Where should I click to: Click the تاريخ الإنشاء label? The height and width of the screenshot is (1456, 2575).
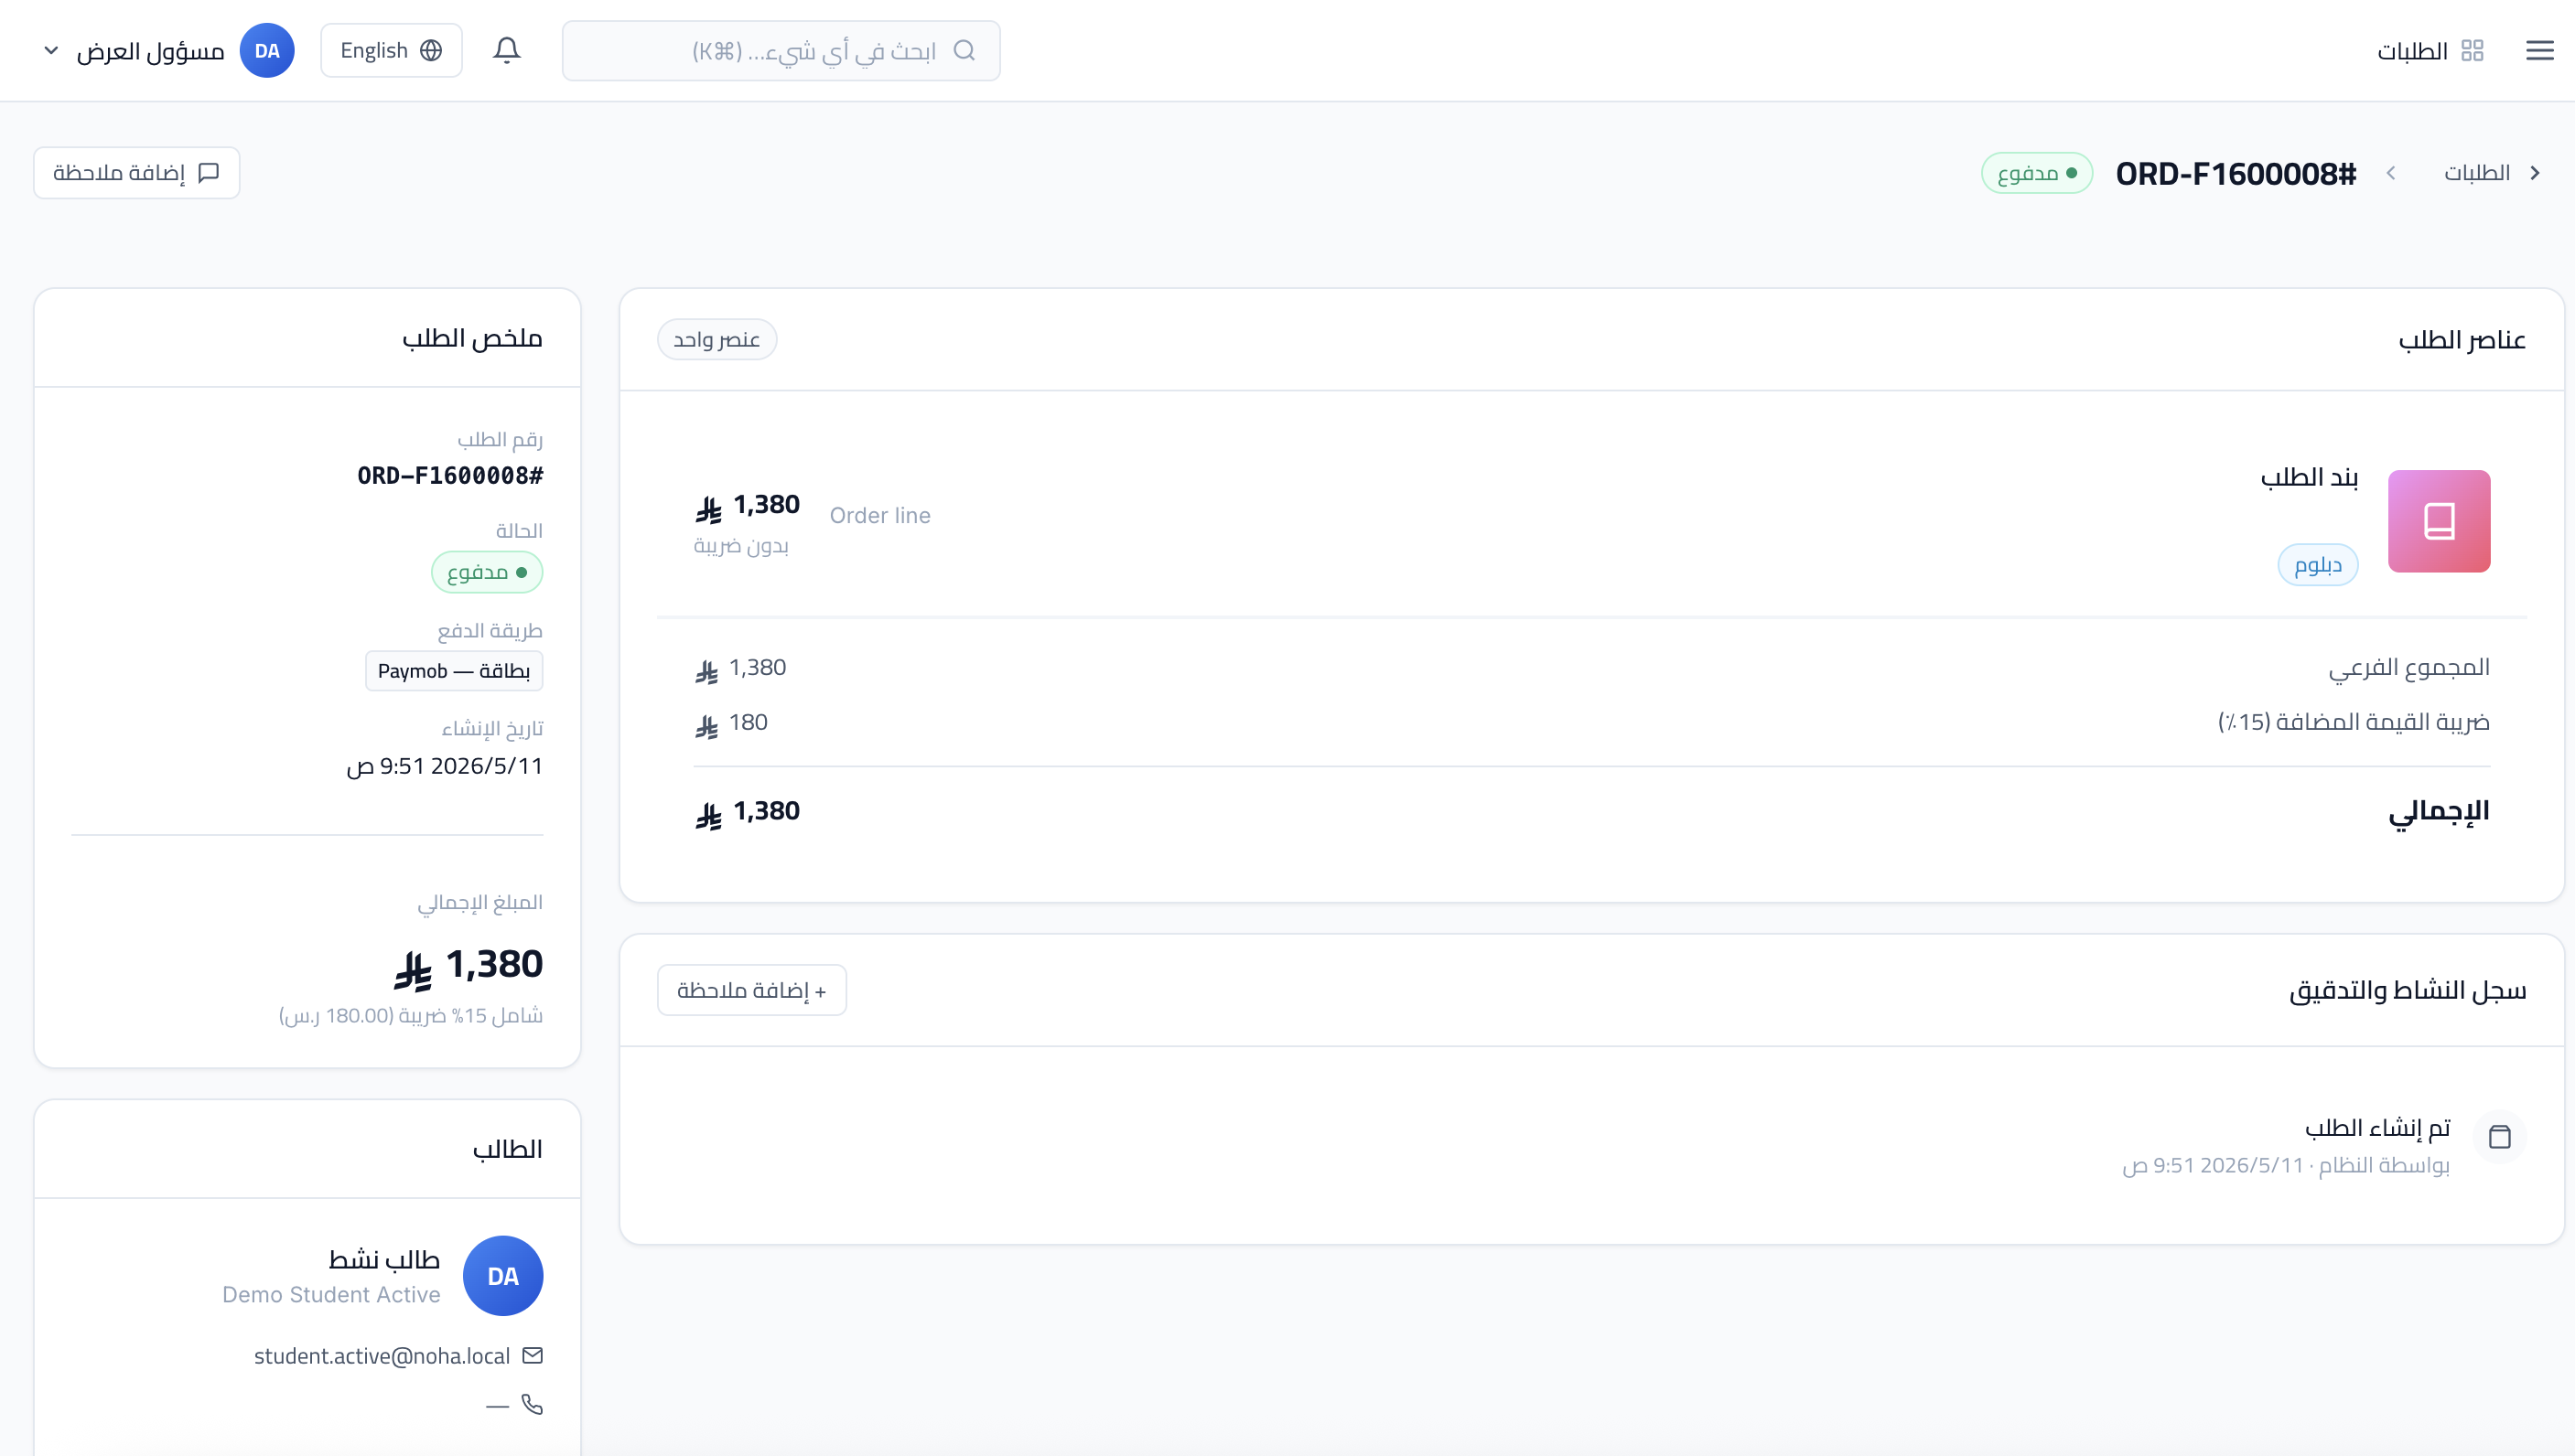492,728
